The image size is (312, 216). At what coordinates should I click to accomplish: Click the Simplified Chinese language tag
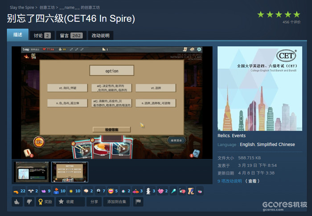tap(276, 144)
